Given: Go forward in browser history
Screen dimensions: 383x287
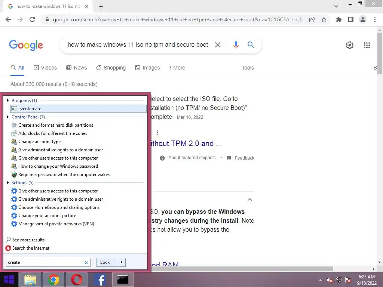Looking at the screenshot, I should tap(20, 19).
